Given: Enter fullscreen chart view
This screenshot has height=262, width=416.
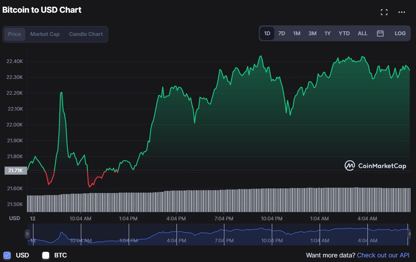Looking at the screenshot, I should pos(384,12).
